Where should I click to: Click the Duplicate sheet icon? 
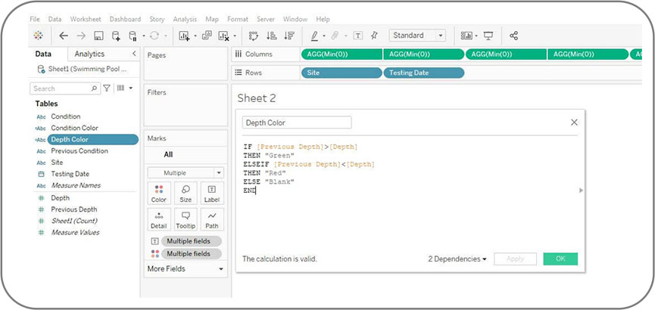(x=207, y=36)
